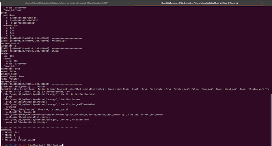The width and height of the screenshot is (272, 146).
Task: Click 'self._callTestMethod(testMethod)' line
Action: tap(26, 102)
